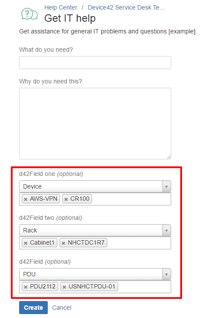Remove the NHCTDC1R7 rack tag x icon
This screenshot has width=202, height=318.
[x=63, y=243]
